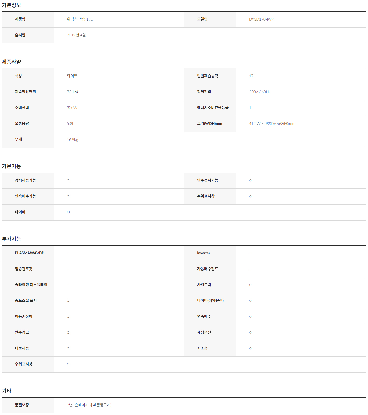Click the rated voltage 220V / 60Hz
The width and height of the screenshot is (368, 415).
[259, 92]
